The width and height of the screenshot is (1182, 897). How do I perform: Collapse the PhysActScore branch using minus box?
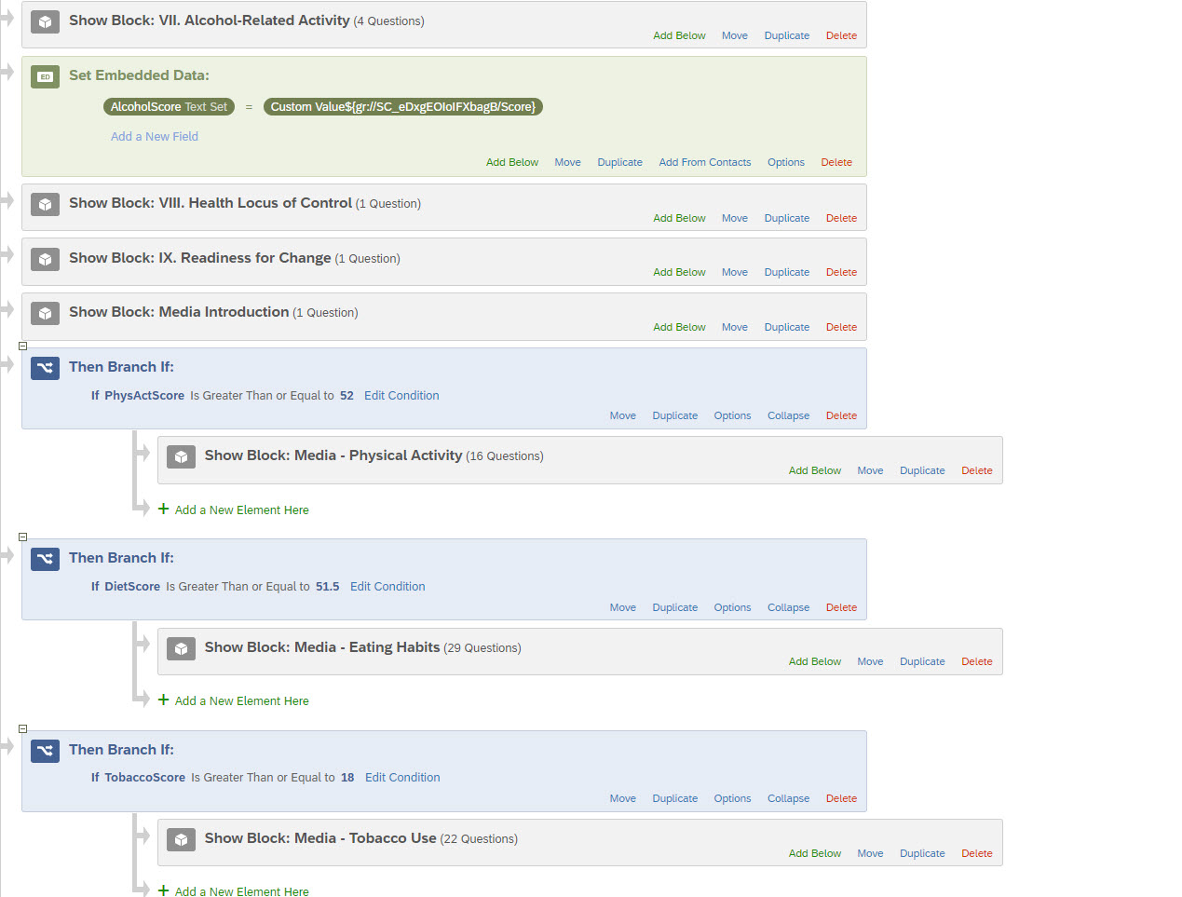[x=23, y=346]
